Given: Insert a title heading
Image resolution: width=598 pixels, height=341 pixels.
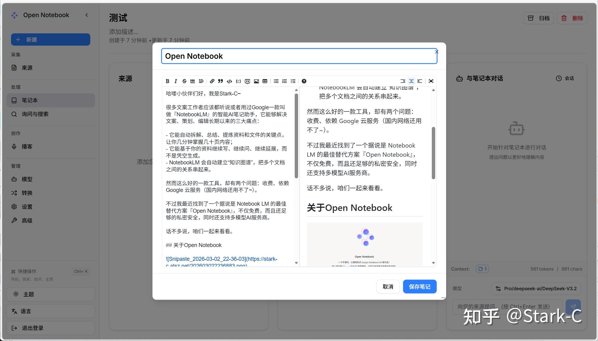Looking at the screenshot, I should point(201,81).
